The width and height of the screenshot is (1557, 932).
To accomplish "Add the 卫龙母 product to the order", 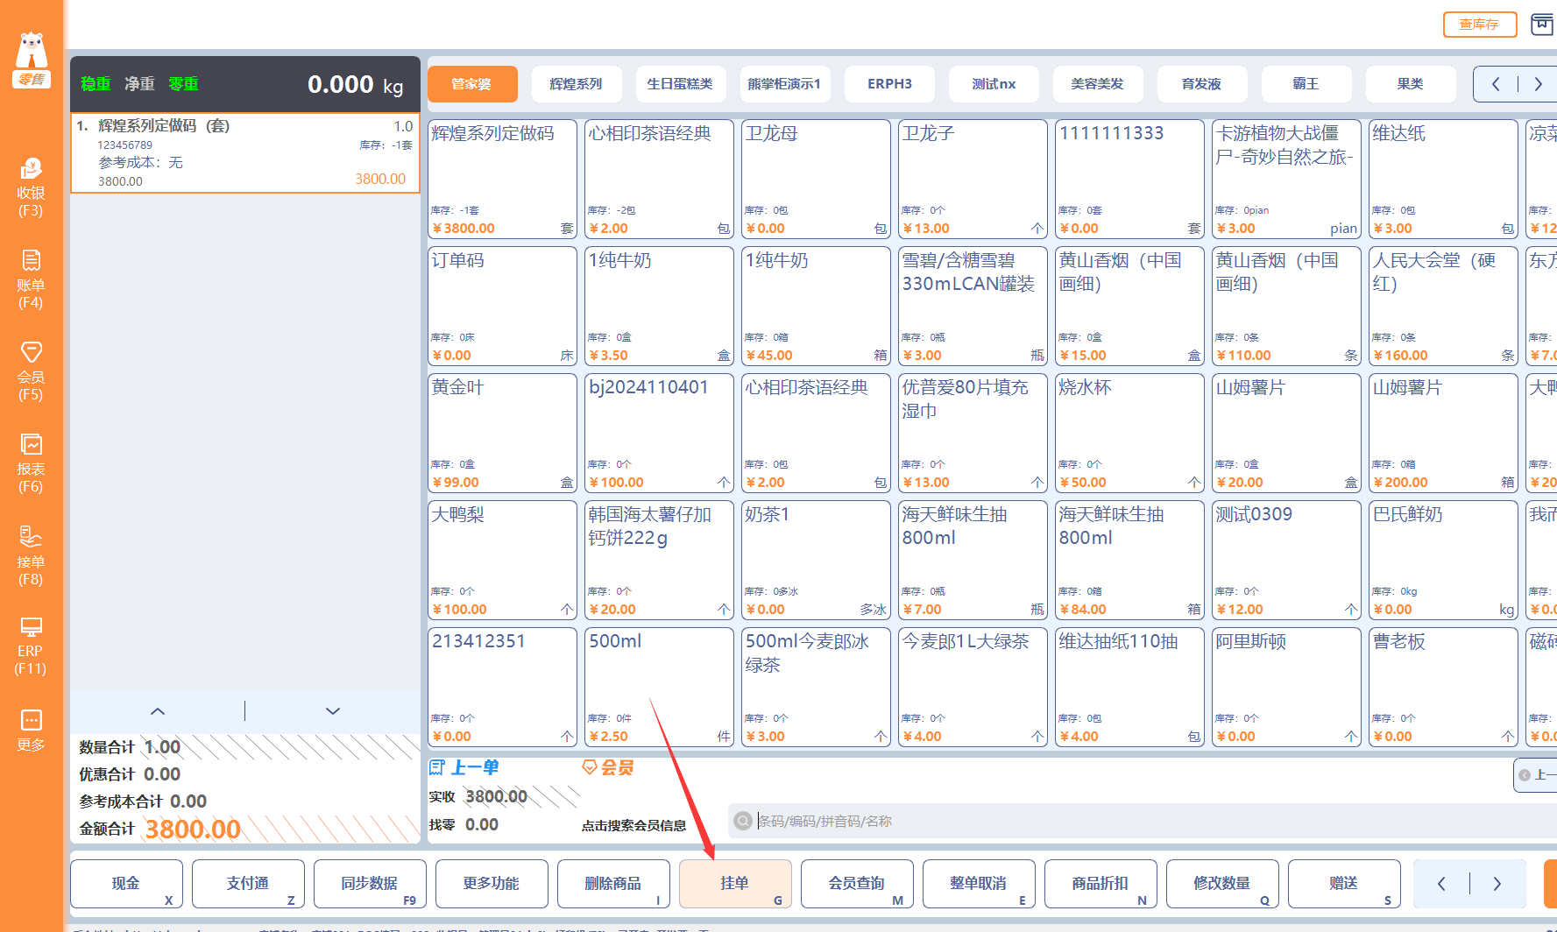I will click(817, 180).
